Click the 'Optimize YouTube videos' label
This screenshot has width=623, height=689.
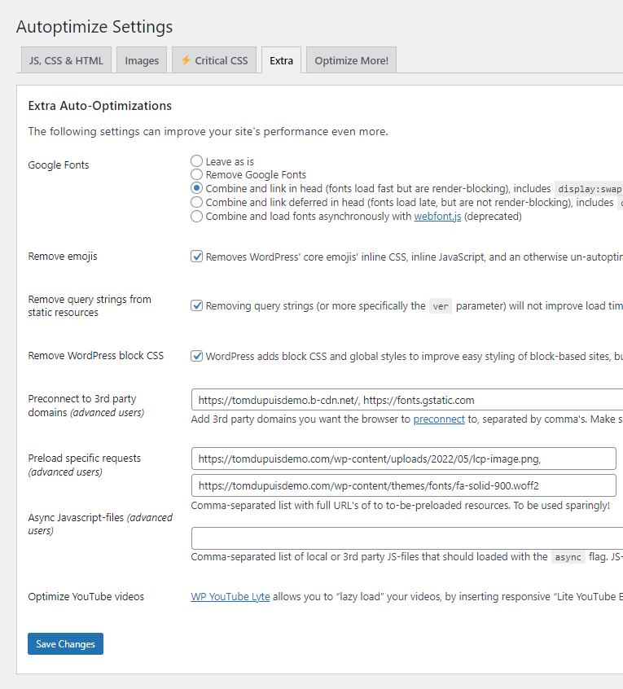click(86, 597)
